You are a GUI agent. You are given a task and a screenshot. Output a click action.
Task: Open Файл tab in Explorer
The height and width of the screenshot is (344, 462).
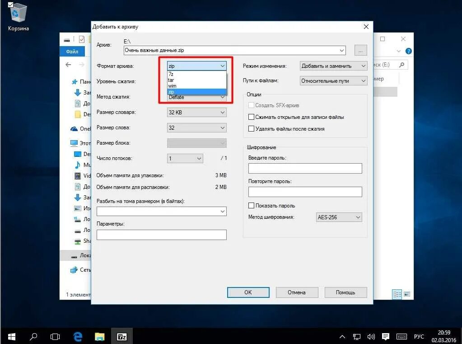72,52
